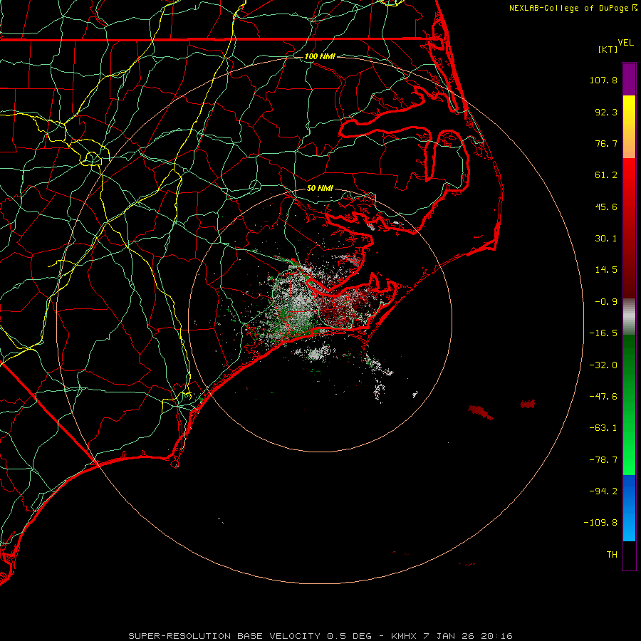The image size is (641, 641).
Task: Click the blue segment of the color bar
Action: (x=629, y=508)
